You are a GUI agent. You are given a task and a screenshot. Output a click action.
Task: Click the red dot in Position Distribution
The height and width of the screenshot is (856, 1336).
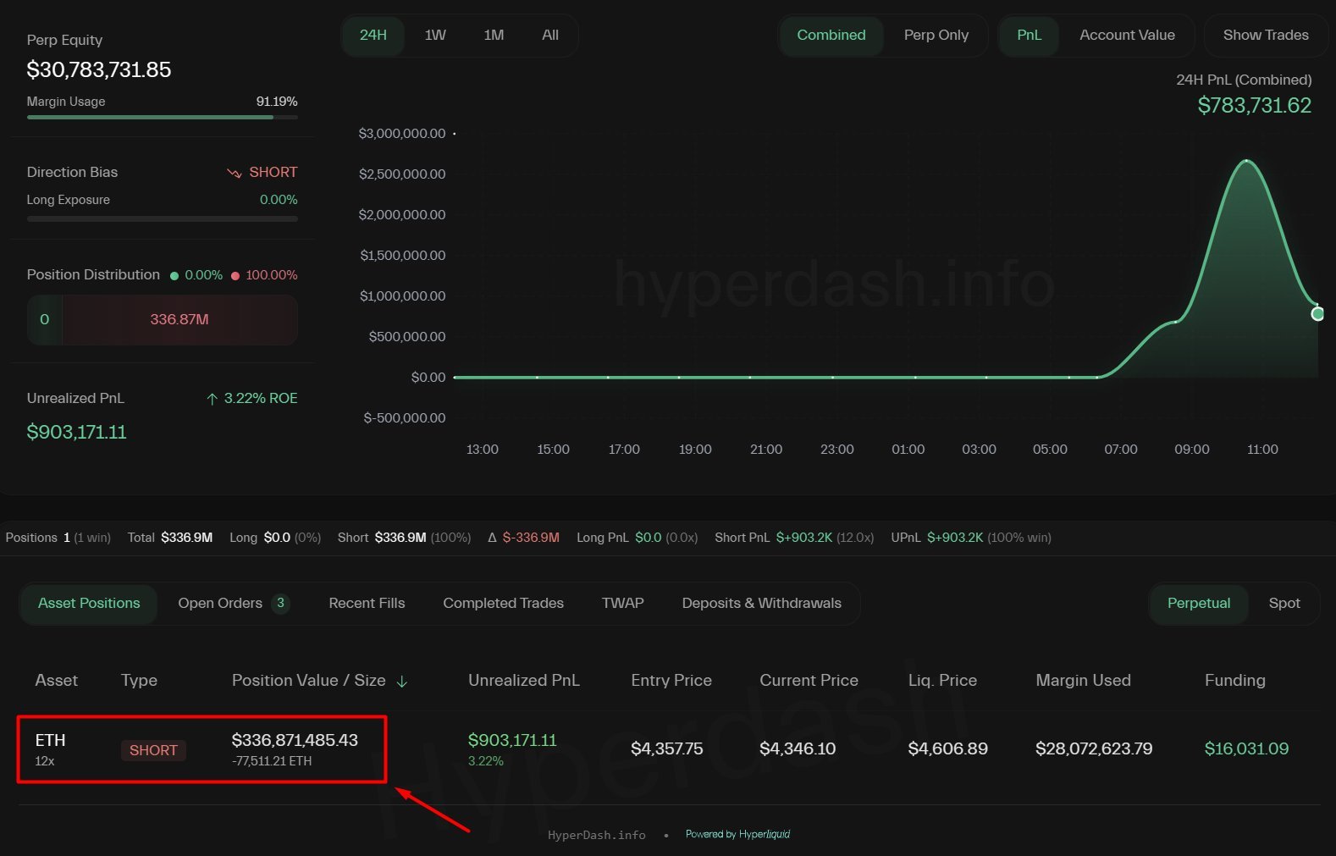pos(235,276)
